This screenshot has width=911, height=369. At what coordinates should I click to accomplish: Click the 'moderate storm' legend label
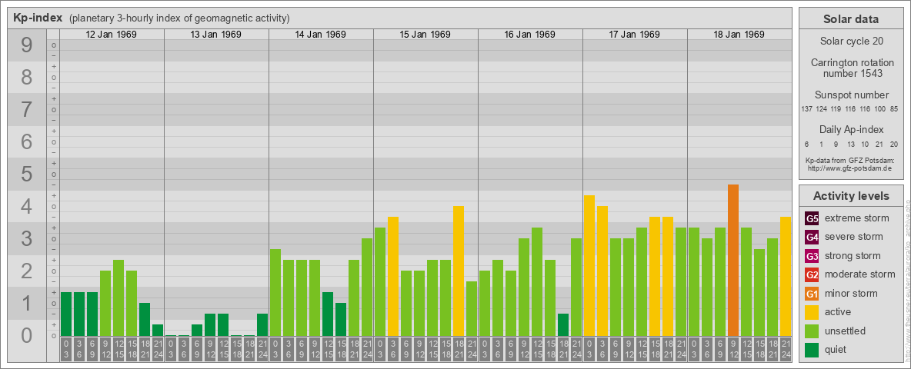click(860, 274)
